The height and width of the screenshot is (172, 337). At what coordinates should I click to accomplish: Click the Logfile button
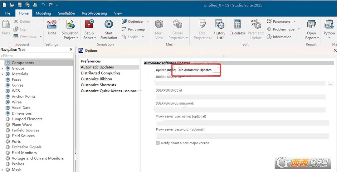pyautogui.click(x=130, y=37)
